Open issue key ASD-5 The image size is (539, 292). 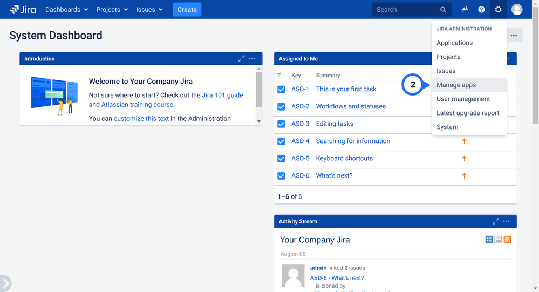[301, 159]
